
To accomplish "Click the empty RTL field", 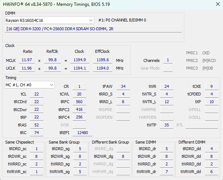I will [x=202, y=125].
